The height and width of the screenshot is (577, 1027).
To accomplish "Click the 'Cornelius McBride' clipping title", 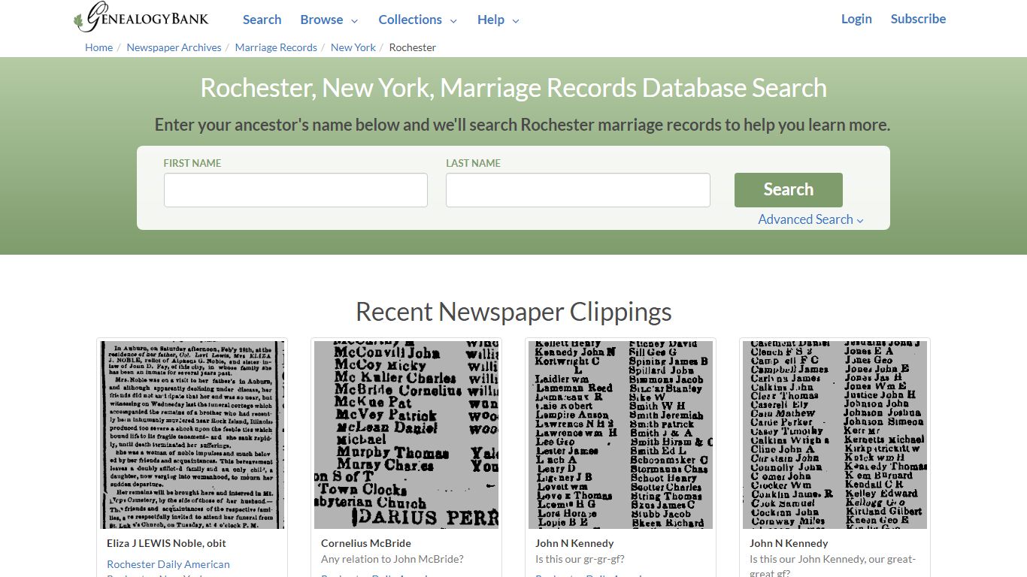I will (366, 543).
